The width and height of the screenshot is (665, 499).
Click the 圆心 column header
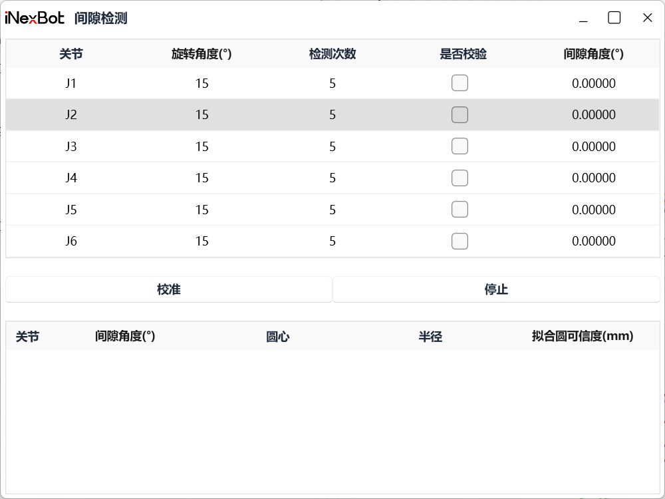278,337
